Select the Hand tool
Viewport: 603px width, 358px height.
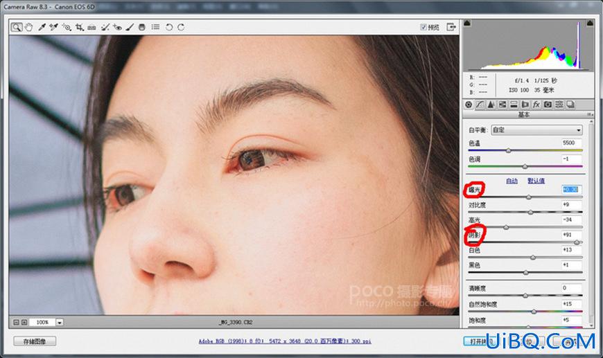coord(29,27)
